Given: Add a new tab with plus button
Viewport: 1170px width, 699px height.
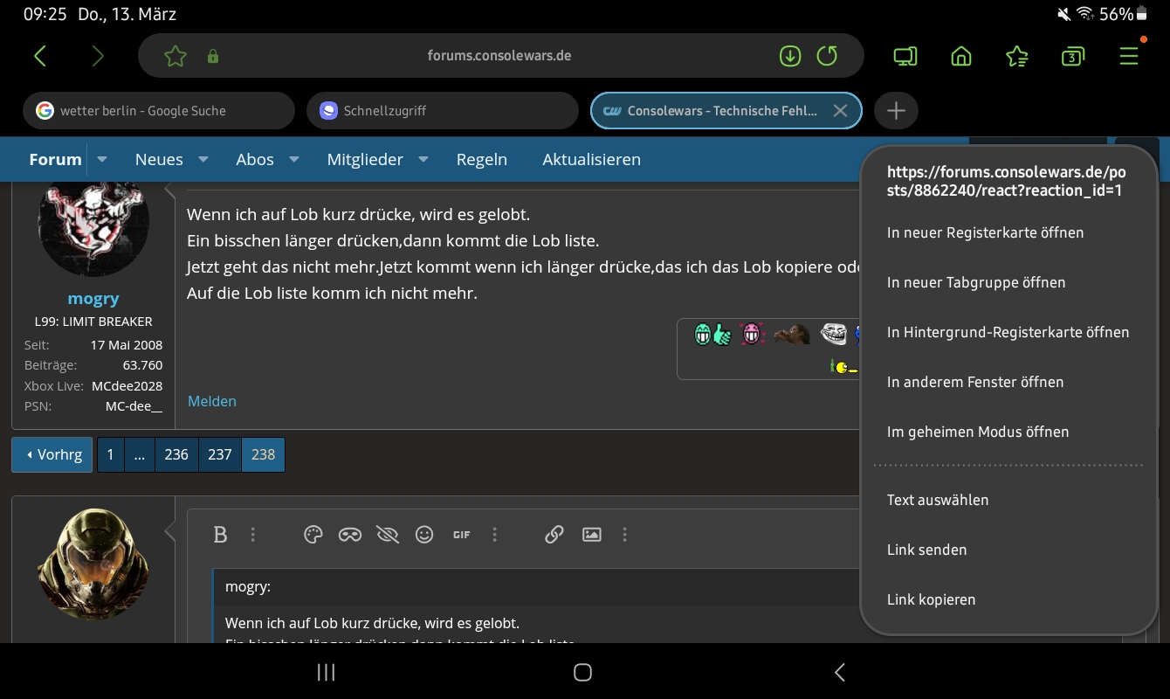Looking at the screenshot, I should (896, 111).
